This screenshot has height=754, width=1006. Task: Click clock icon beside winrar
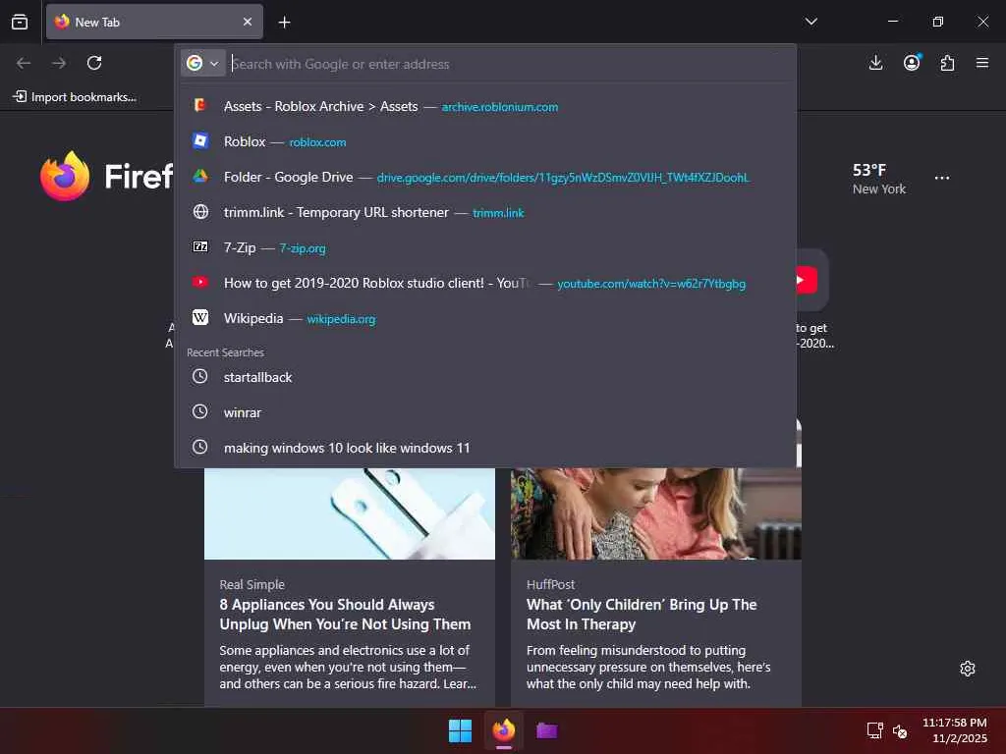[x=200, y=411]
